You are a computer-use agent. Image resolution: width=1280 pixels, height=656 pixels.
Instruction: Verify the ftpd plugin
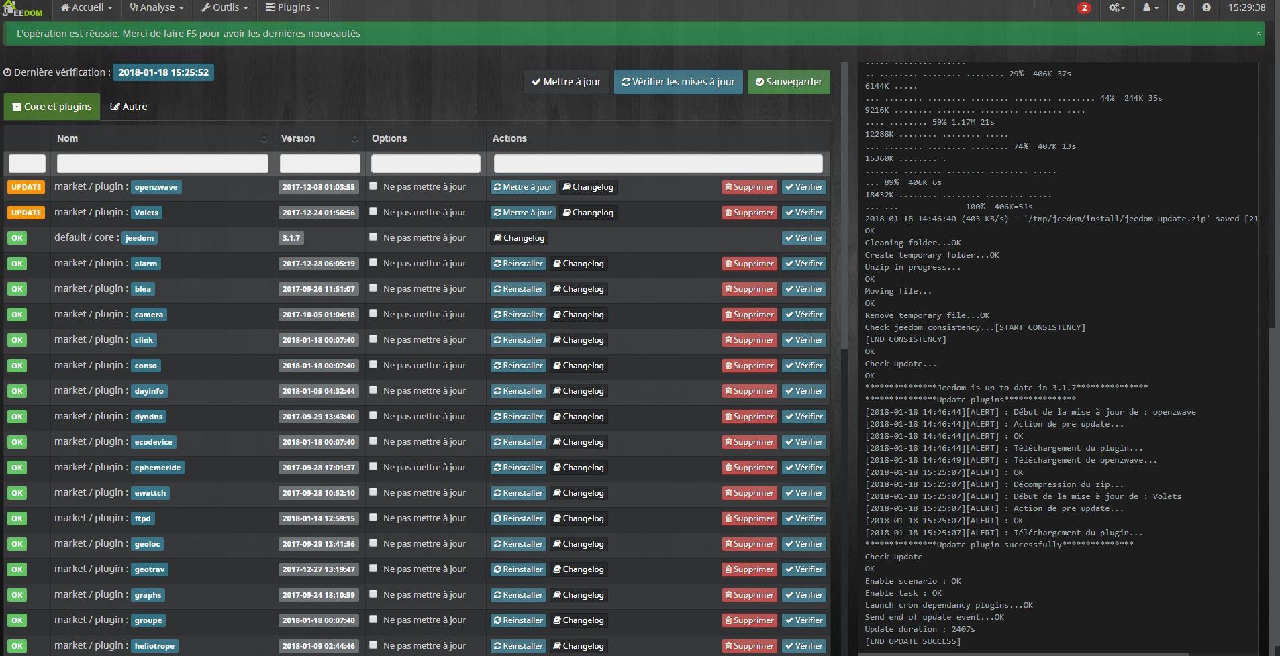[804, 518]
